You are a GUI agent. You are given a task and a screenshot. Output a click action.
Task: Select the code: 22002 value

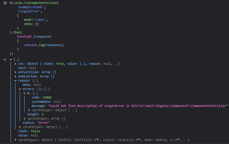tap(47, 97)
